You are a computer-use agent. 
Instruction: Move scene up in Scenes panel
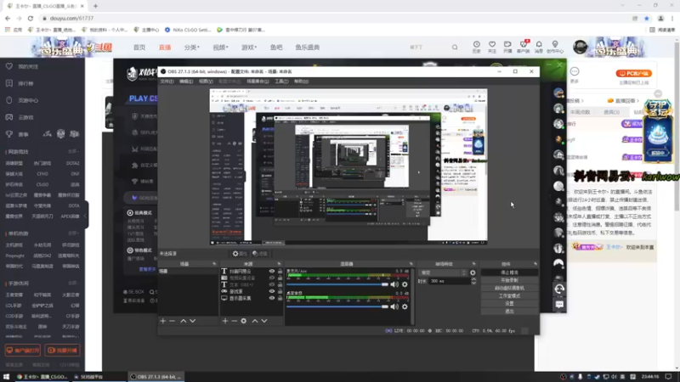pos(184,321)
